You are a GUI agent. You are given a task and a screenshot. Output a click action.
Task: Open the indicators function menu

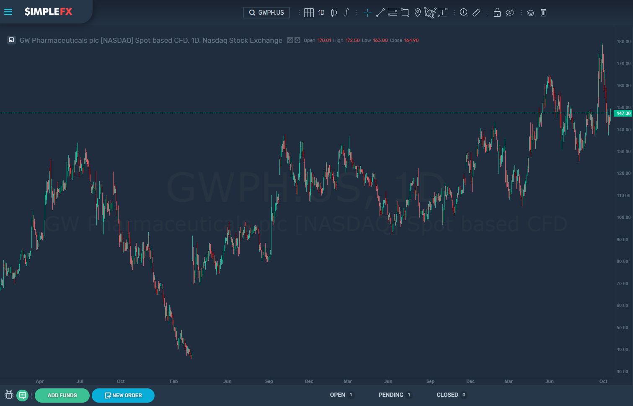coord(346,13)
